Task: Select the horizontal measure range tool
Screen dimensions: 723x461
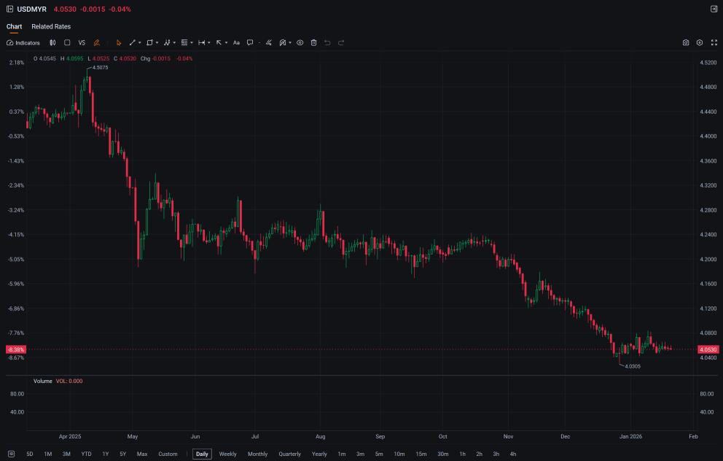Action: click(201, 43)
